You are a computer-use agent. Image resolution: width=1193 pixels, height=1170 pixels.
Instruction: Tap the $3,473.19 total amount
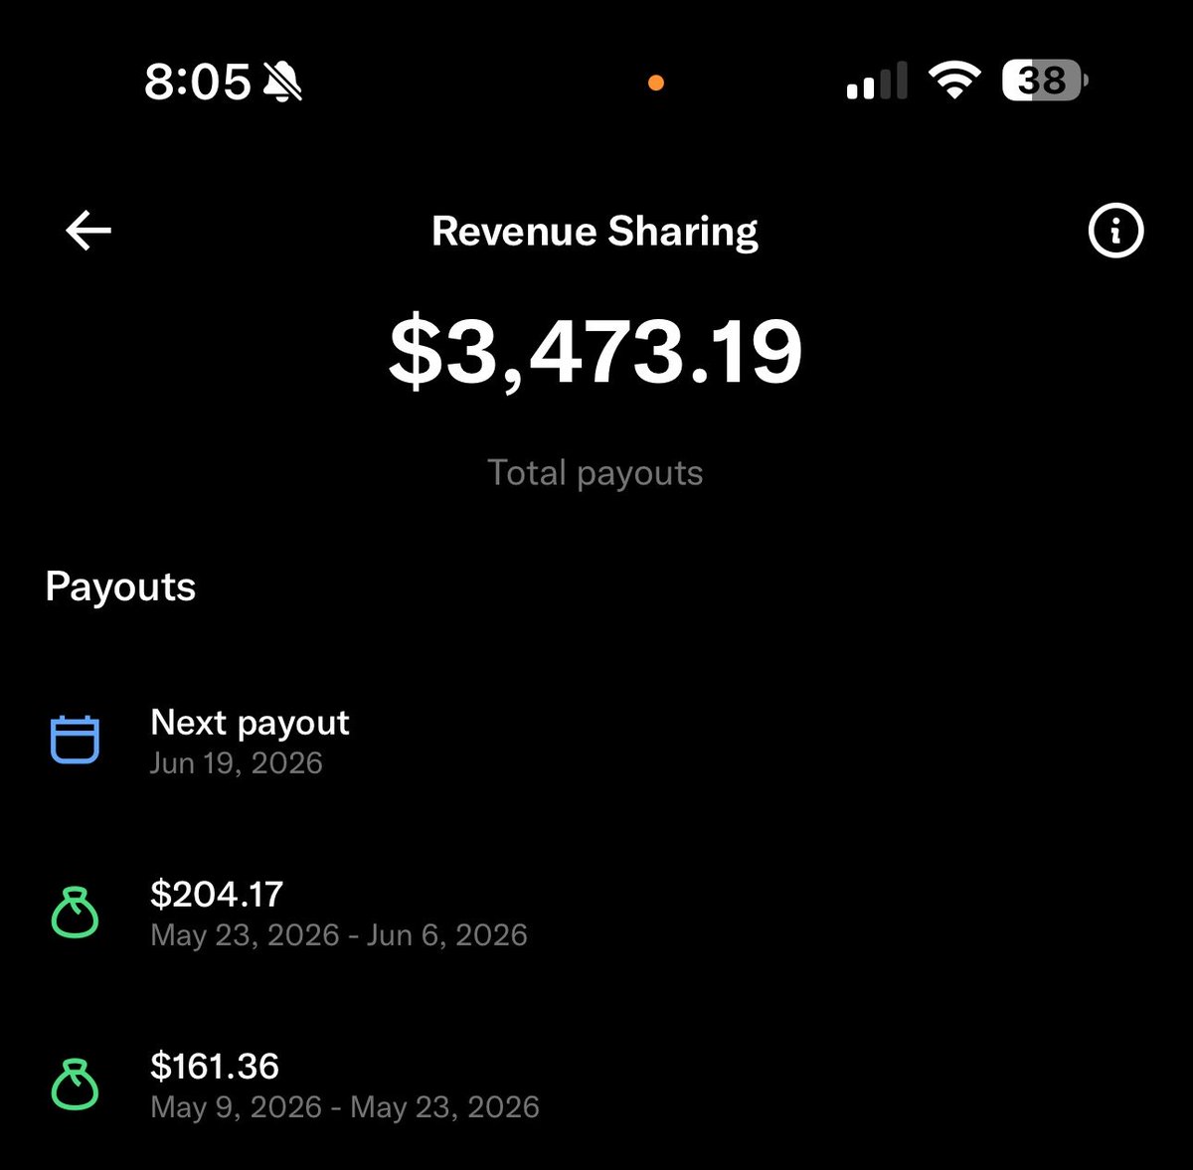click(x=595, y=353)
